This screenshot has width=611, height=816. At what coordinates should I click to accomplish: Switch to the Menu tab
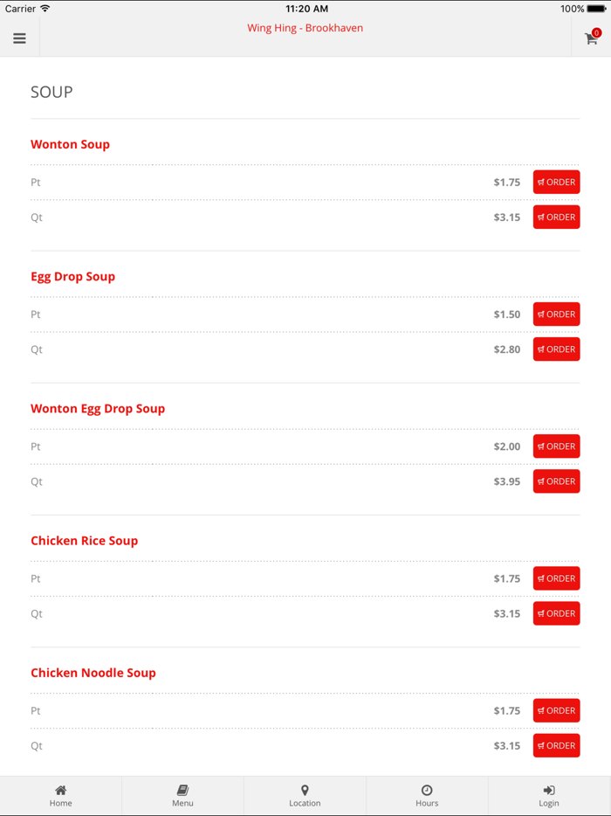point(182,795)
